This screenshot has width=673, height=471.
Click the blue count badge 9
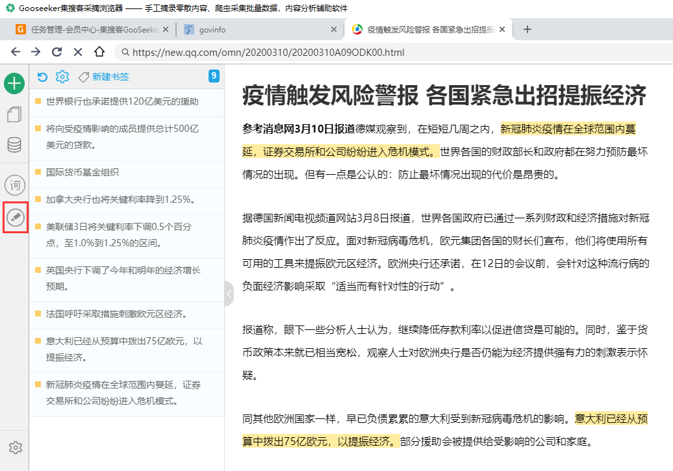point(214,75)
